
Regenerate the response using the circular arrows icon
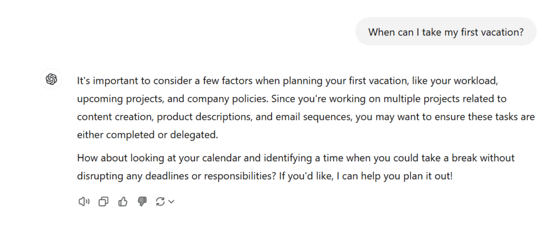coord(160,202)
